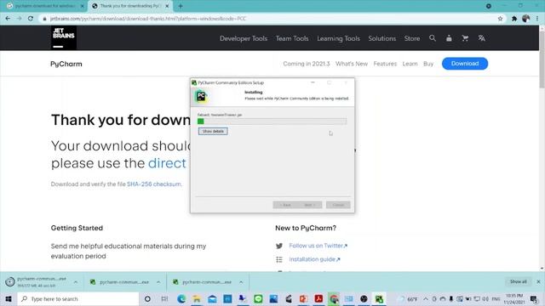Open What's New link
This screenshot has width=545, height=306.
tap(352, 64)
